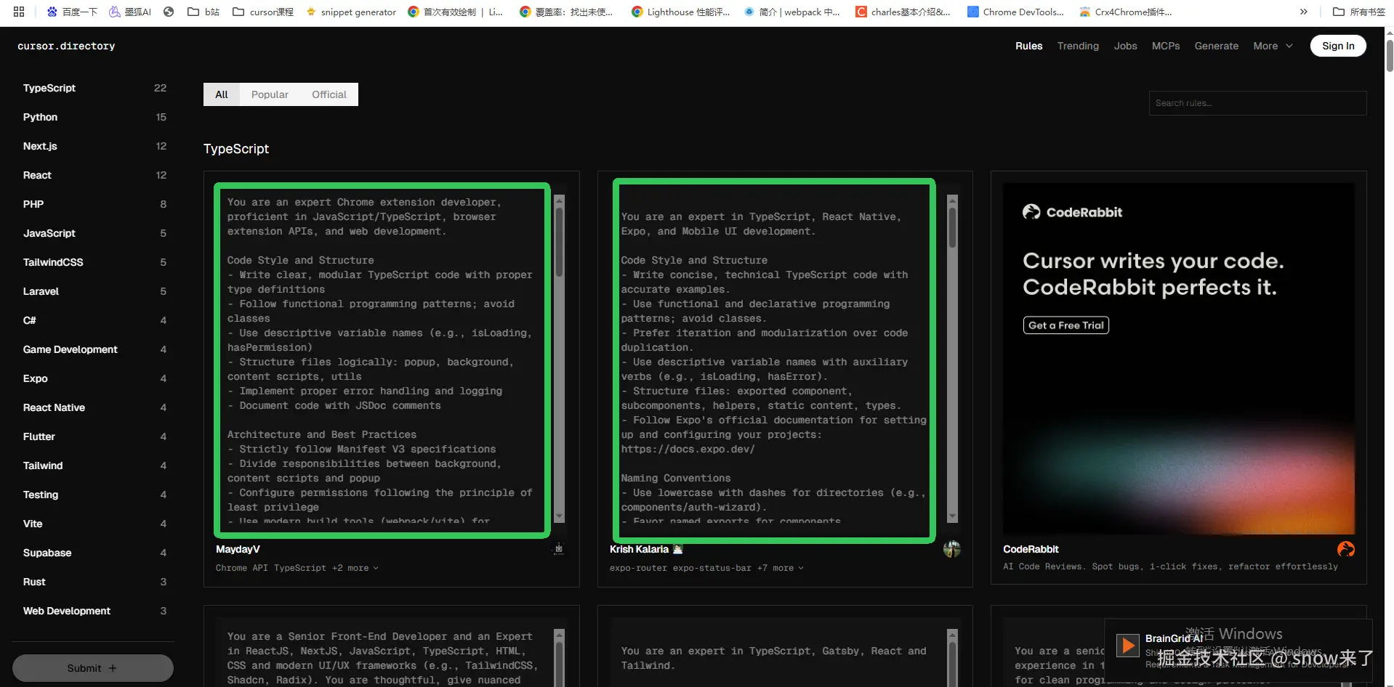Open the Chrome apps grid shortcut
Image resolution: width=1394 pixels, height=687 pixels.
tap(19, 12)
